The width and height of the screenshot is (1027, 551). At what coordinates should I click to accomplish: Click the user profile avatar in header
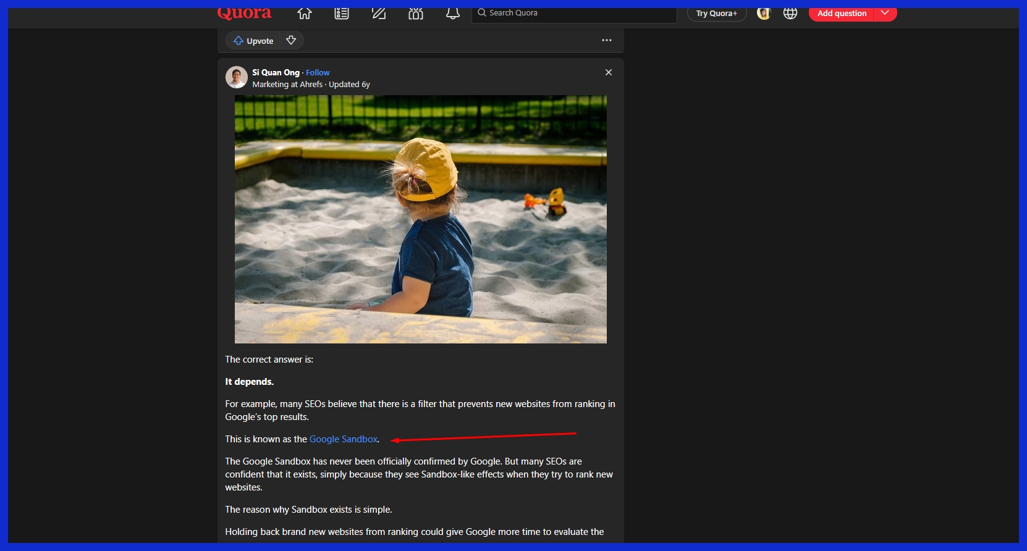[764, 14]
